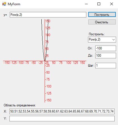Click the empty Y values text box
This screenshot has width=118, height=125.
(x=62, y=119)
